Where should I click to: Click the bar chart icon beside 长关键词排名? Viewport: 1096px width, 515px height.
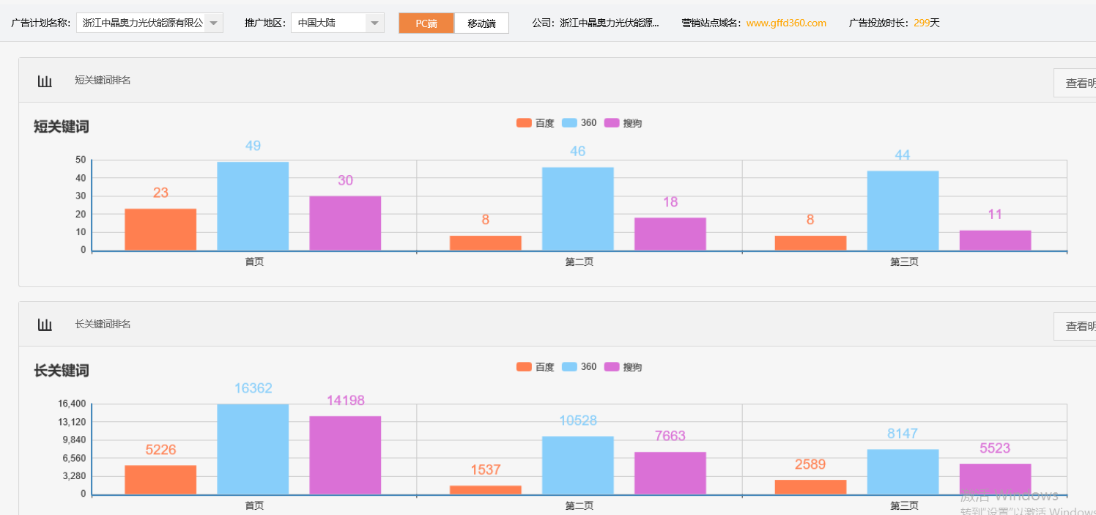[x=44, y=325]
